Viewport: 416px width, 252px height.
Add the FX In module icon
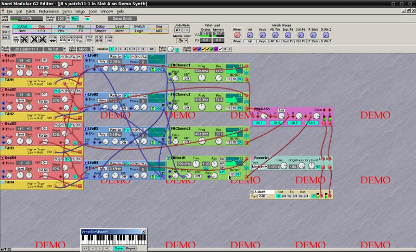point(53,39)
